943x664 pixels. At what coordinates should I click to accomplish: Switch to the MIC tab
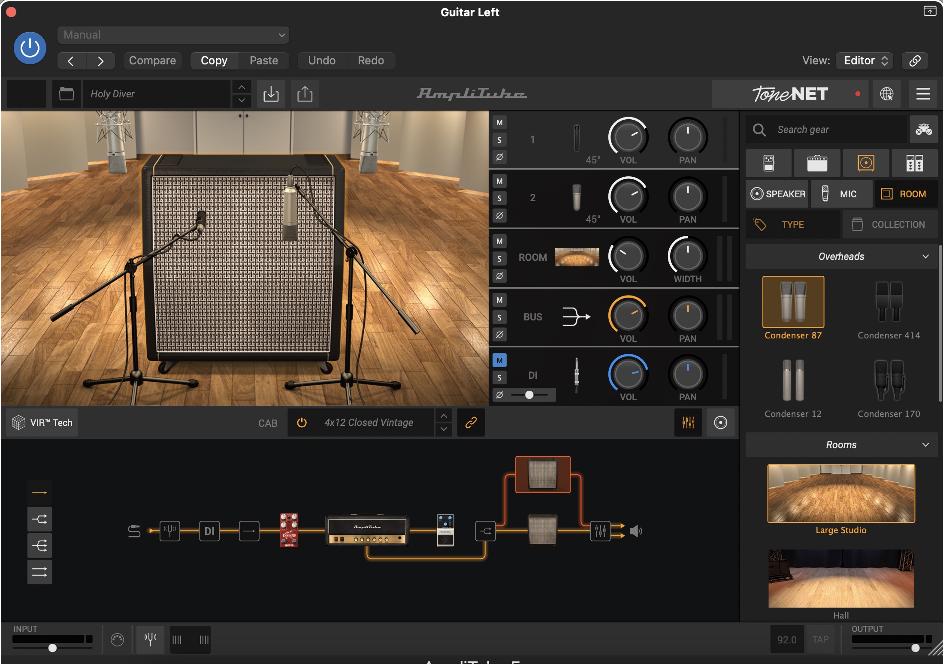pyautogui.click(x=841, y=194)
